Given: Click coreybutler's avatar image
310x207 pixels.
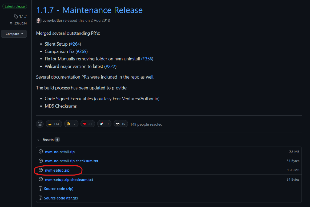Looking at the screenshot, I should pyautogui.click(x=39, y=21).
